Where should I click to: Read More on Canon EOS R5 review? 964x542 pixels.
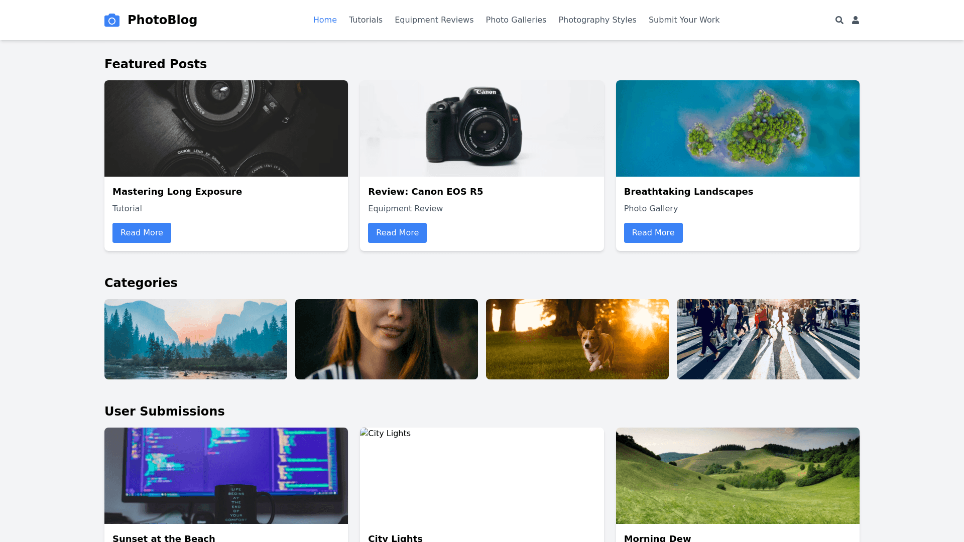point(397,233)
